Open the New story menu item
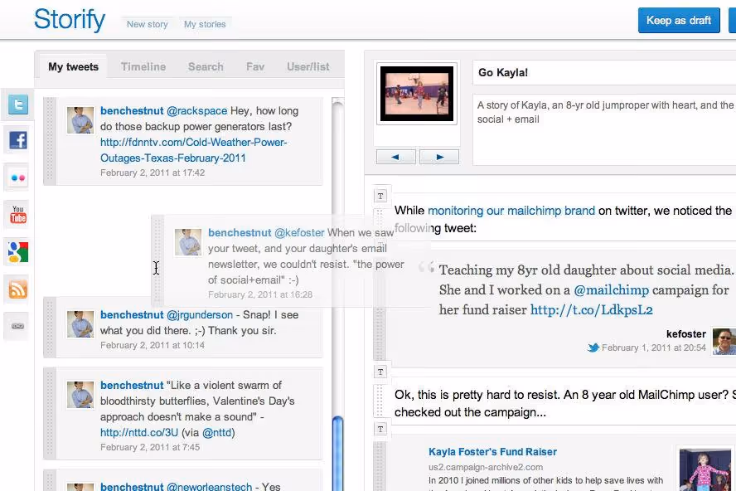Image resolution: width=736 pixels, height=491 pixels. pos(147,24)
